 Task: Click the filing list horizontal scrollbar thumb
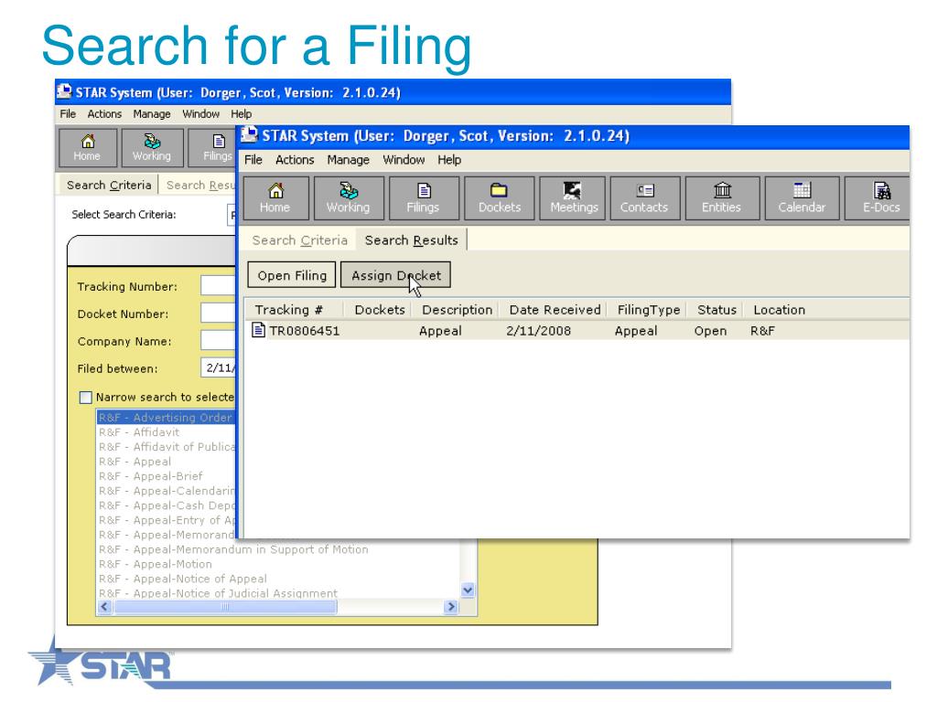click(225, 607)
